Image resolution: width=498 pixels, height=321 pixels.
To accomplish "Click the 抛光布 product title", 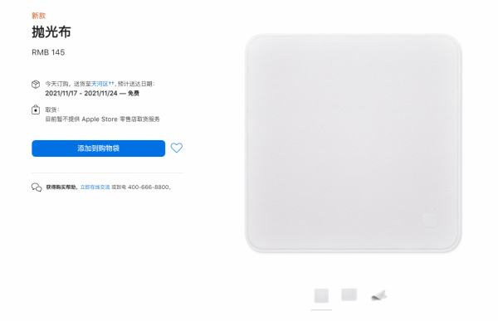I will [51, 32].
